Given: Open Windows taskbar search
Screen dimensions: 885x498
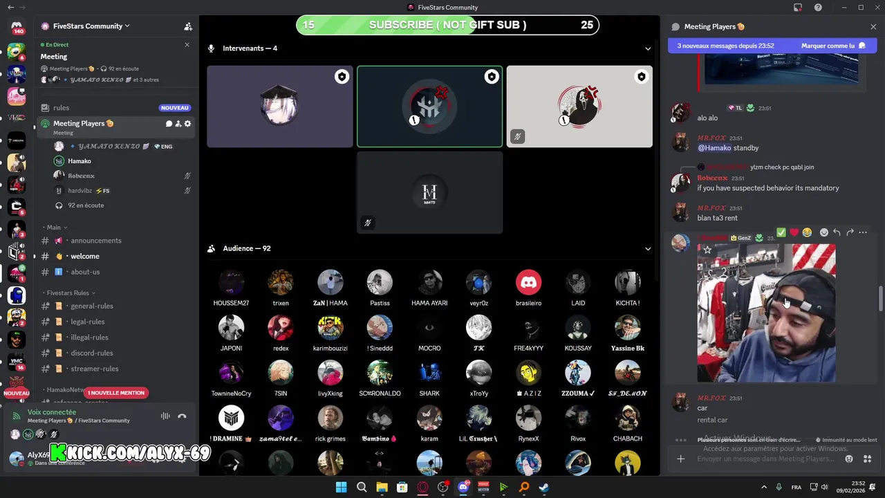Looking at the screenshot, I should pos(362,487).
